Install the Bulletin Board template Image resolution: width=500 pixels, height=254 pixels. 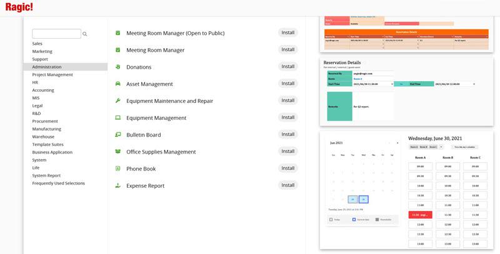point(288,134)
